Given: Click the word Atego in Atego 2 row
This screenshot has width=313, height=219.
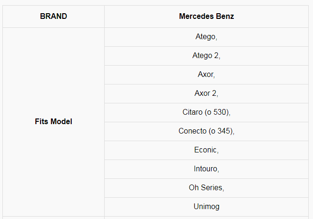Looking at the screenshot, I should [202, 56].
